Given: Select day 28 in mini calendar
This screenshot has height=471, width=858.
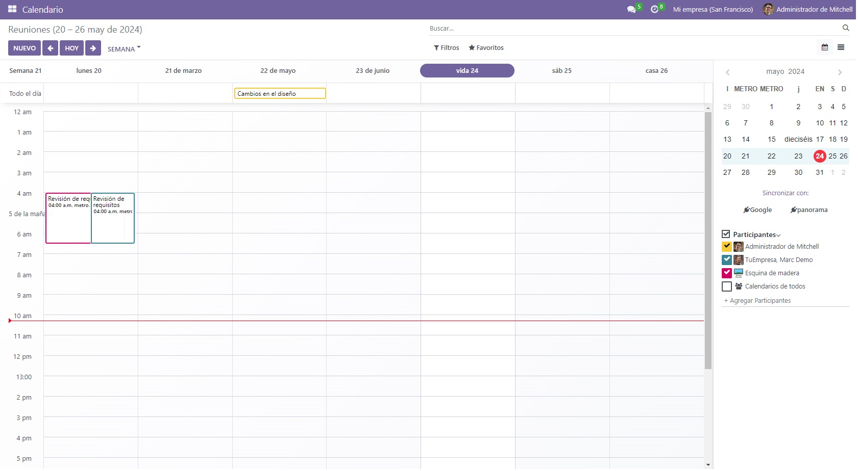Looking at the screenshot, I should click(746, 172).
